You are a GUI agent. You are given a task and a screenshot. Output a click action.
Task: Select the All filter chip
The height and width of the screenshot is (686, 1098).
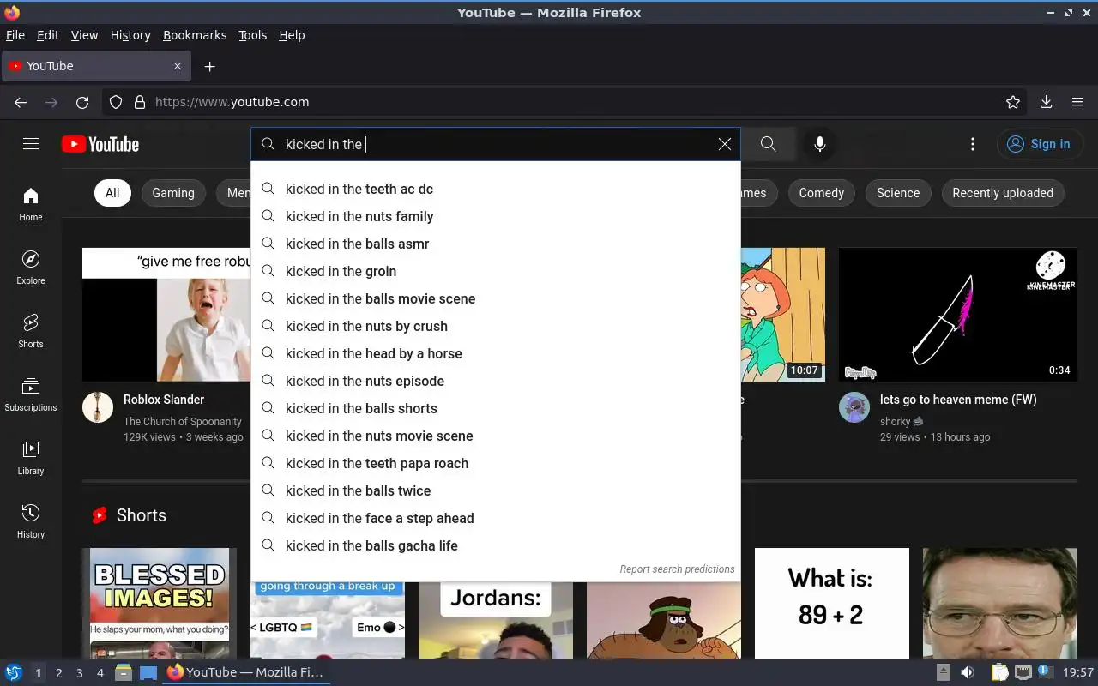[112, 193]
